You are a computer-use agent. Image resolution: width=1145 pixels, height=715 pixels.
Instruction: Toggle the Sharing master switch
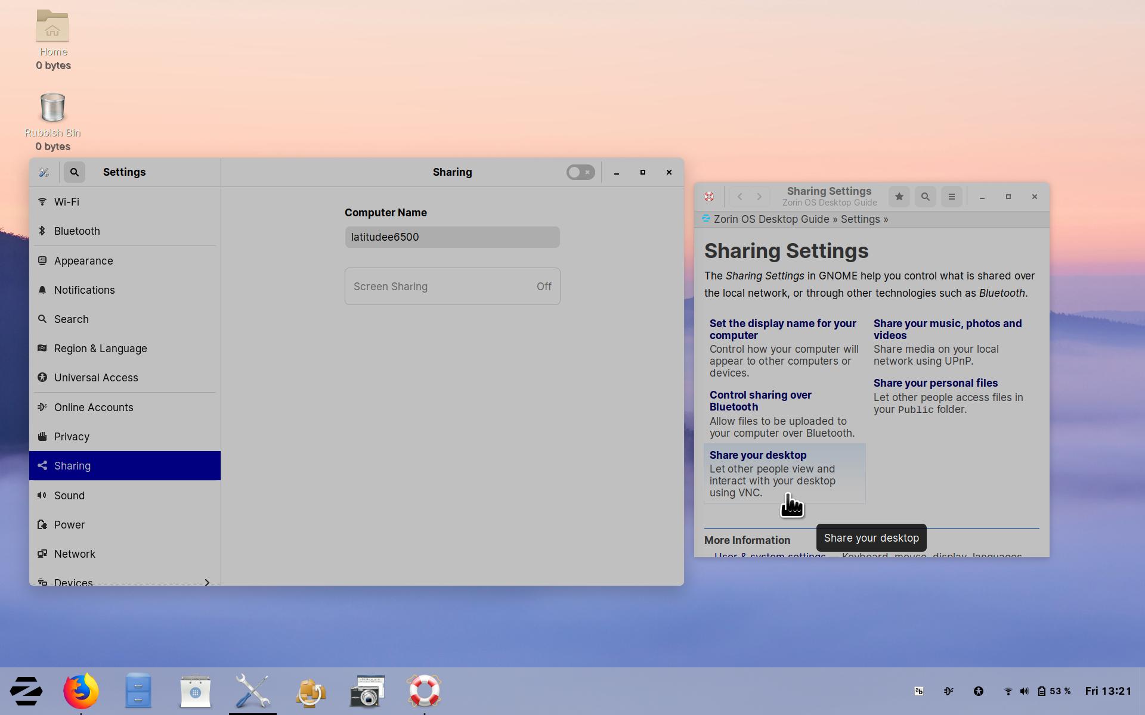pyautogui.click(x=580, y=172)
